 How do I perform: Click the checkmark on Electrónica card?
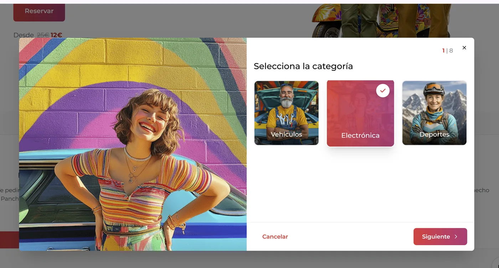(x=383, y=91)
